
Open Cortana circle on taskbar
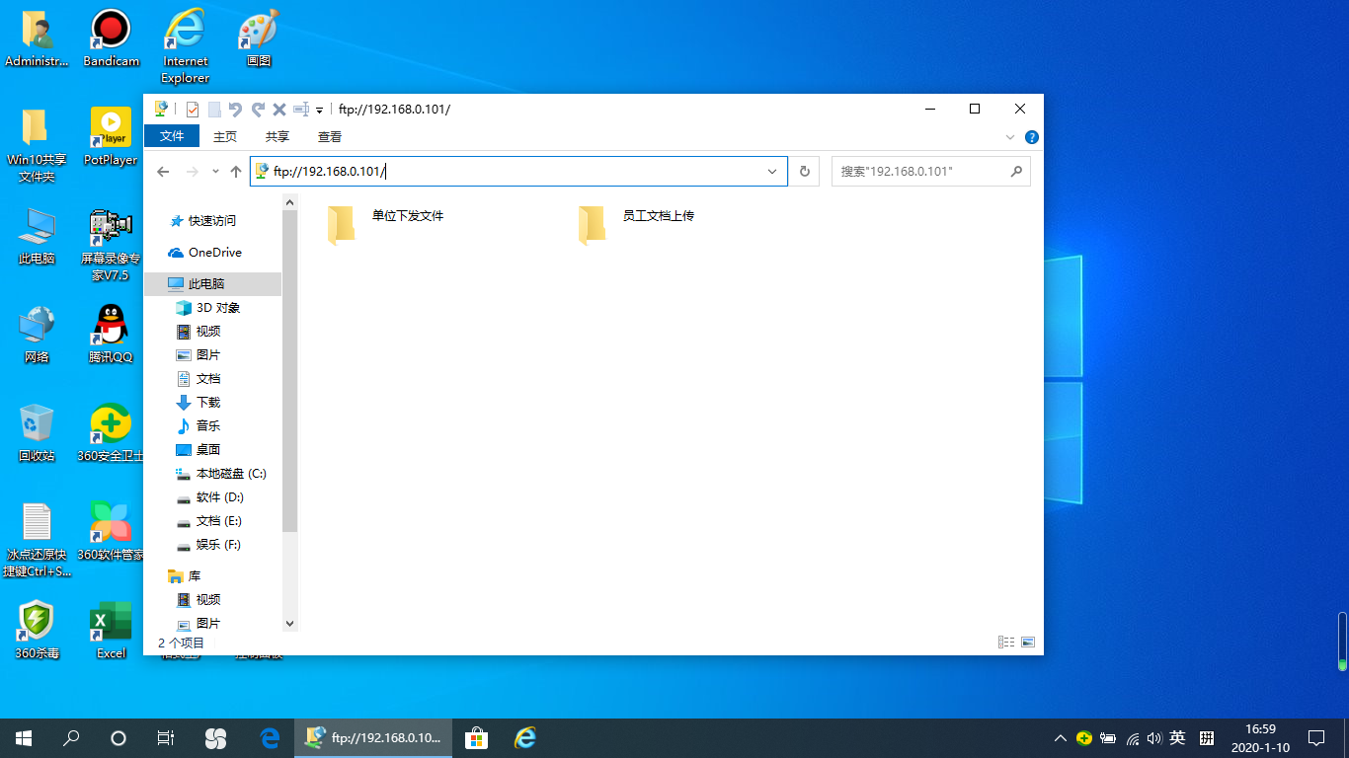[119, 738]
